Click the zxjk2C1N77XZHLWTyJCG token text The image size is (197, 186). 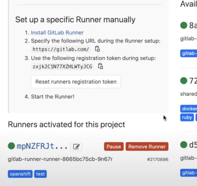62,67
